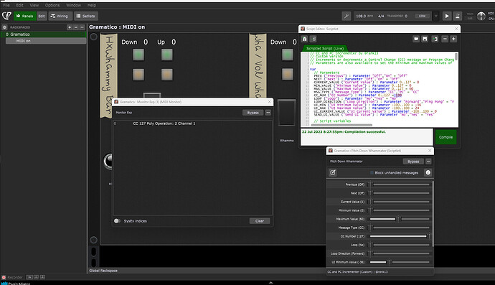Open script file in Script Editor
Viewport: 495px width, 285px height.
416,39
